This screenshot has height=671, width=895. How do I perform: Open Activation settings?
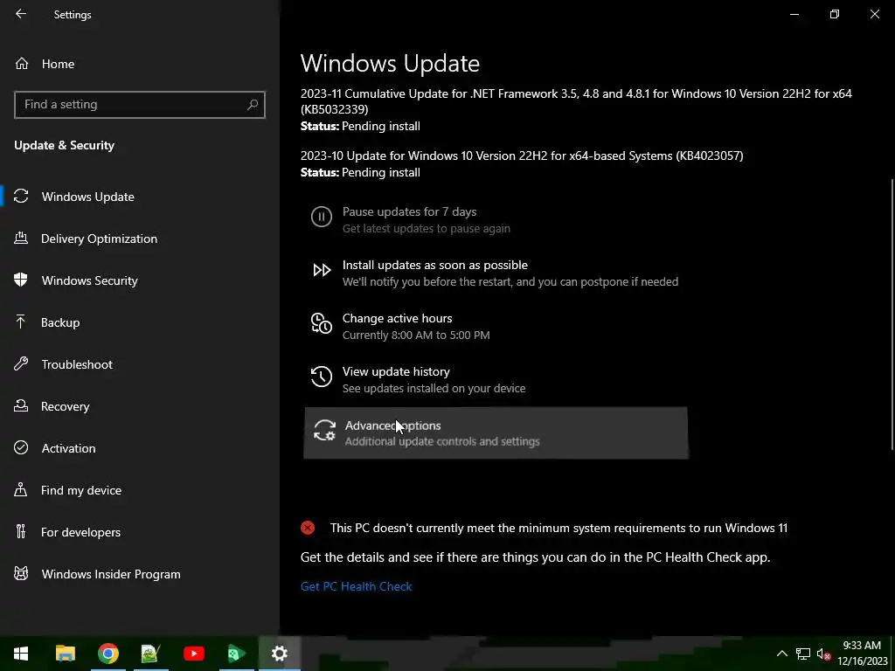(68, 448)
